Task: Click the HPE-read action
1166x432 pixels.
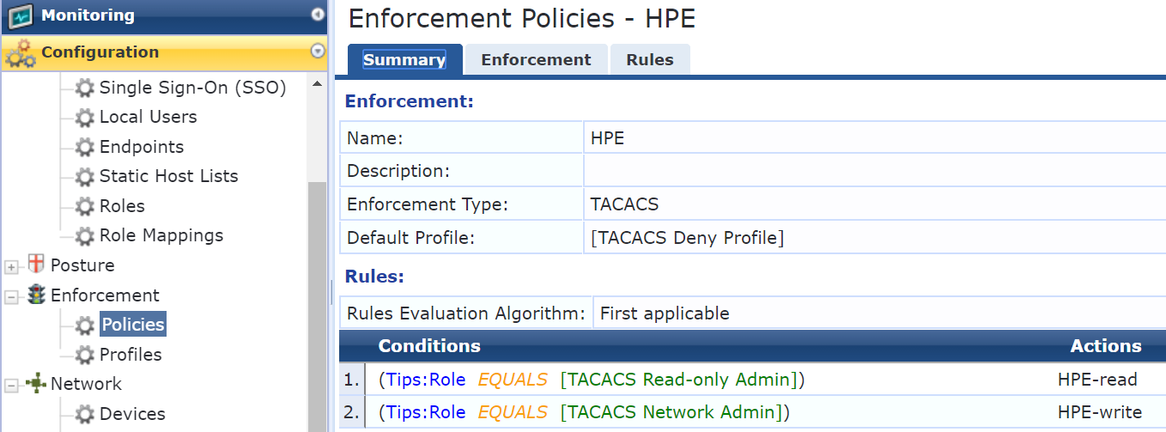Action: click(1097, 380)
